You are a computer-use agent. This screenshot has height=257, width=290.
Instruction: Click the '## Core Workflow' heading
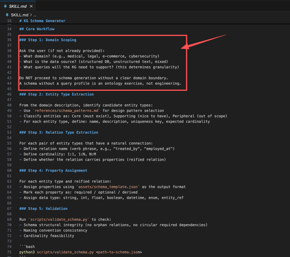point(37,29)
